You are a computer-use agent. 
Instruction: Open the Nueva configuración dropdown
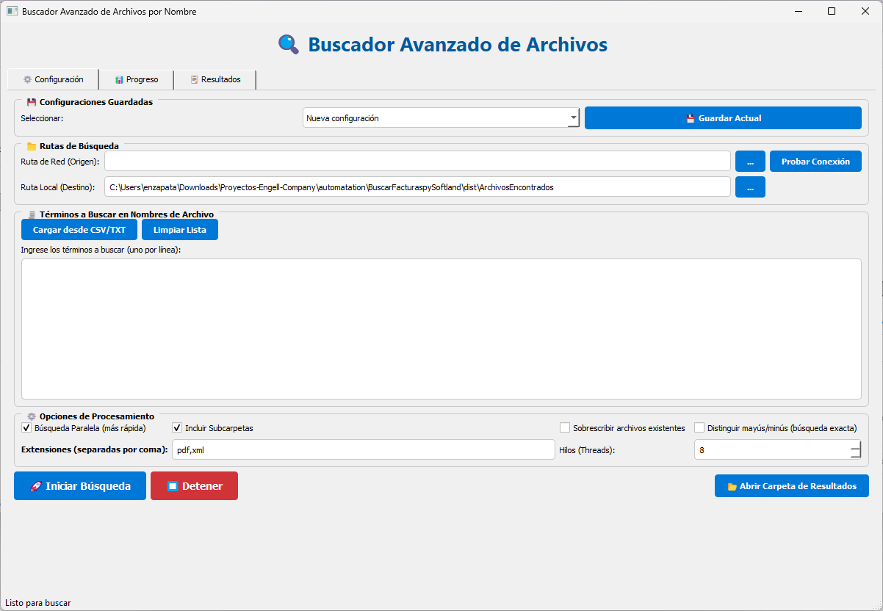pos(573,118)
